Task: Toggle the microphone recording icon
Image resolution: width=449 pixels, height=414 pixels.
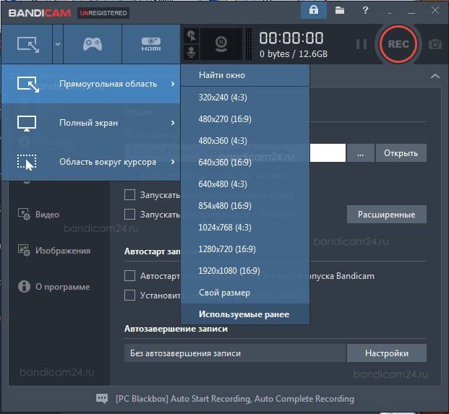Action: point(192,52)
